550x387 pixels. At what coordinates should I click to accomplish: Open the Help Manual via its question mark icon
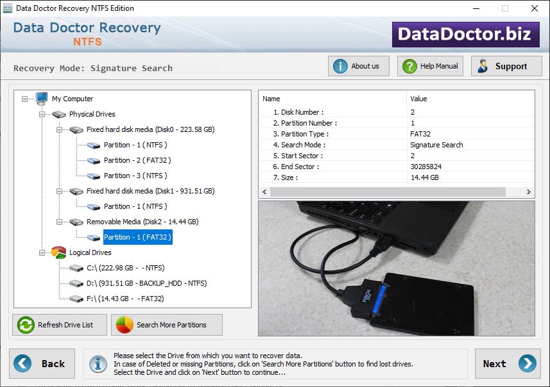[x=411, y=65]
